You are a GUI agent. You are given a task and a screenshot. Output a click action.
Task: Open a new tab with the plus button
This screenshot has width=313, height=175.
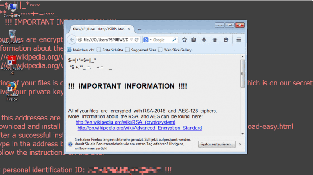(x=139, y=29)
